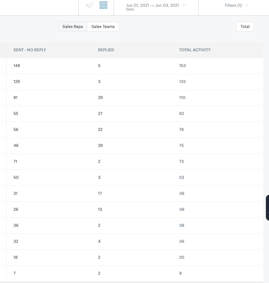Click the 48 total activity value
The image size is (269, 283).
tap(182, 194)
